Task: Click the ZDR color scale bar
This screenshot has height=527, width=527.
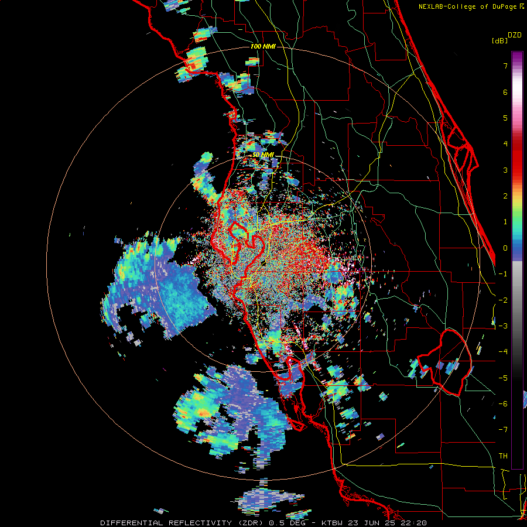Action: tap(517, 260)
